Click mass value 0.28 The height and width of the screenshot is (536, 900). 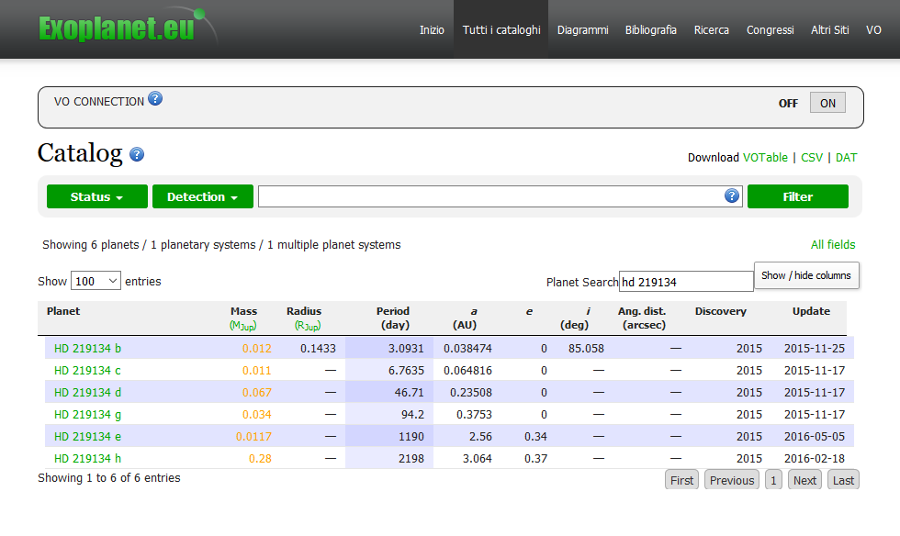tap(260, 459)
